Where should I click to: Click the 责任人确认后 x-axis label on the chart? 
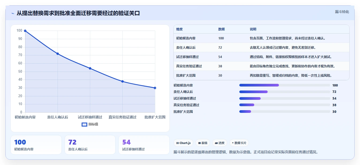click(58, 117)
